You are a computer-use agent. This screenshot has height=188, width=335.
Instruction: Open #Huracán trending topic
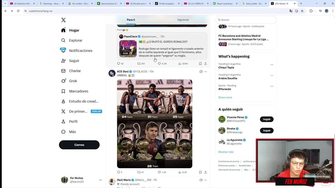tap(225, 89)
